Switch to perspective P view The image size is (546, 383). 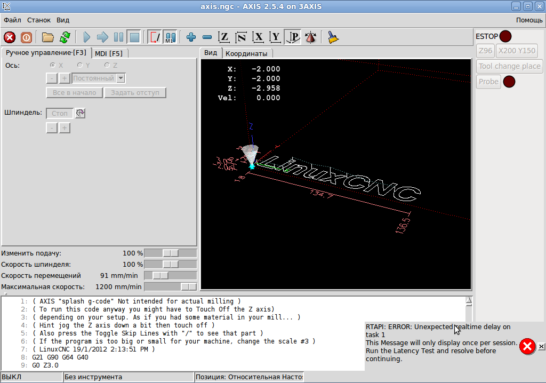pyautogui.click(x=293, y=37)
